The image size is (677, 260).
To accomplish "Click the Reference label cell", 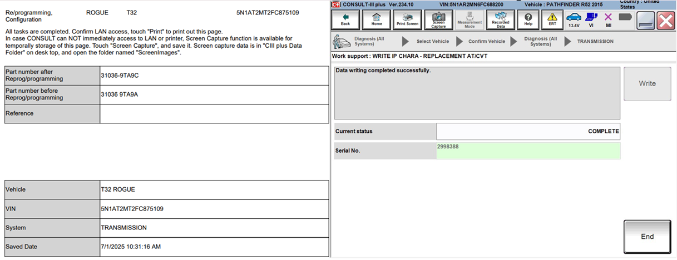I will [52, 113].
